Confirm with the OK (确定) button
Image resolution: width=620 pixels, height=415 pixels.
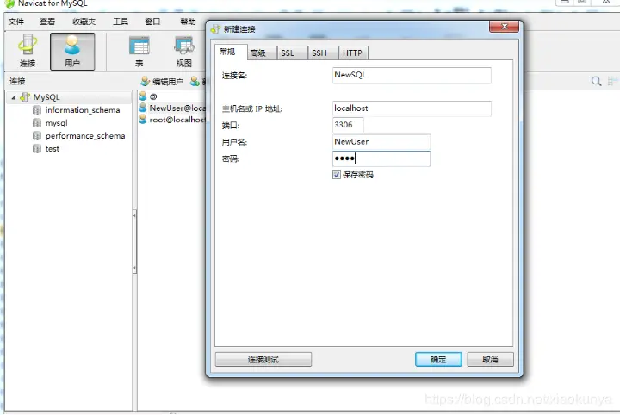[x=438, y=359]
